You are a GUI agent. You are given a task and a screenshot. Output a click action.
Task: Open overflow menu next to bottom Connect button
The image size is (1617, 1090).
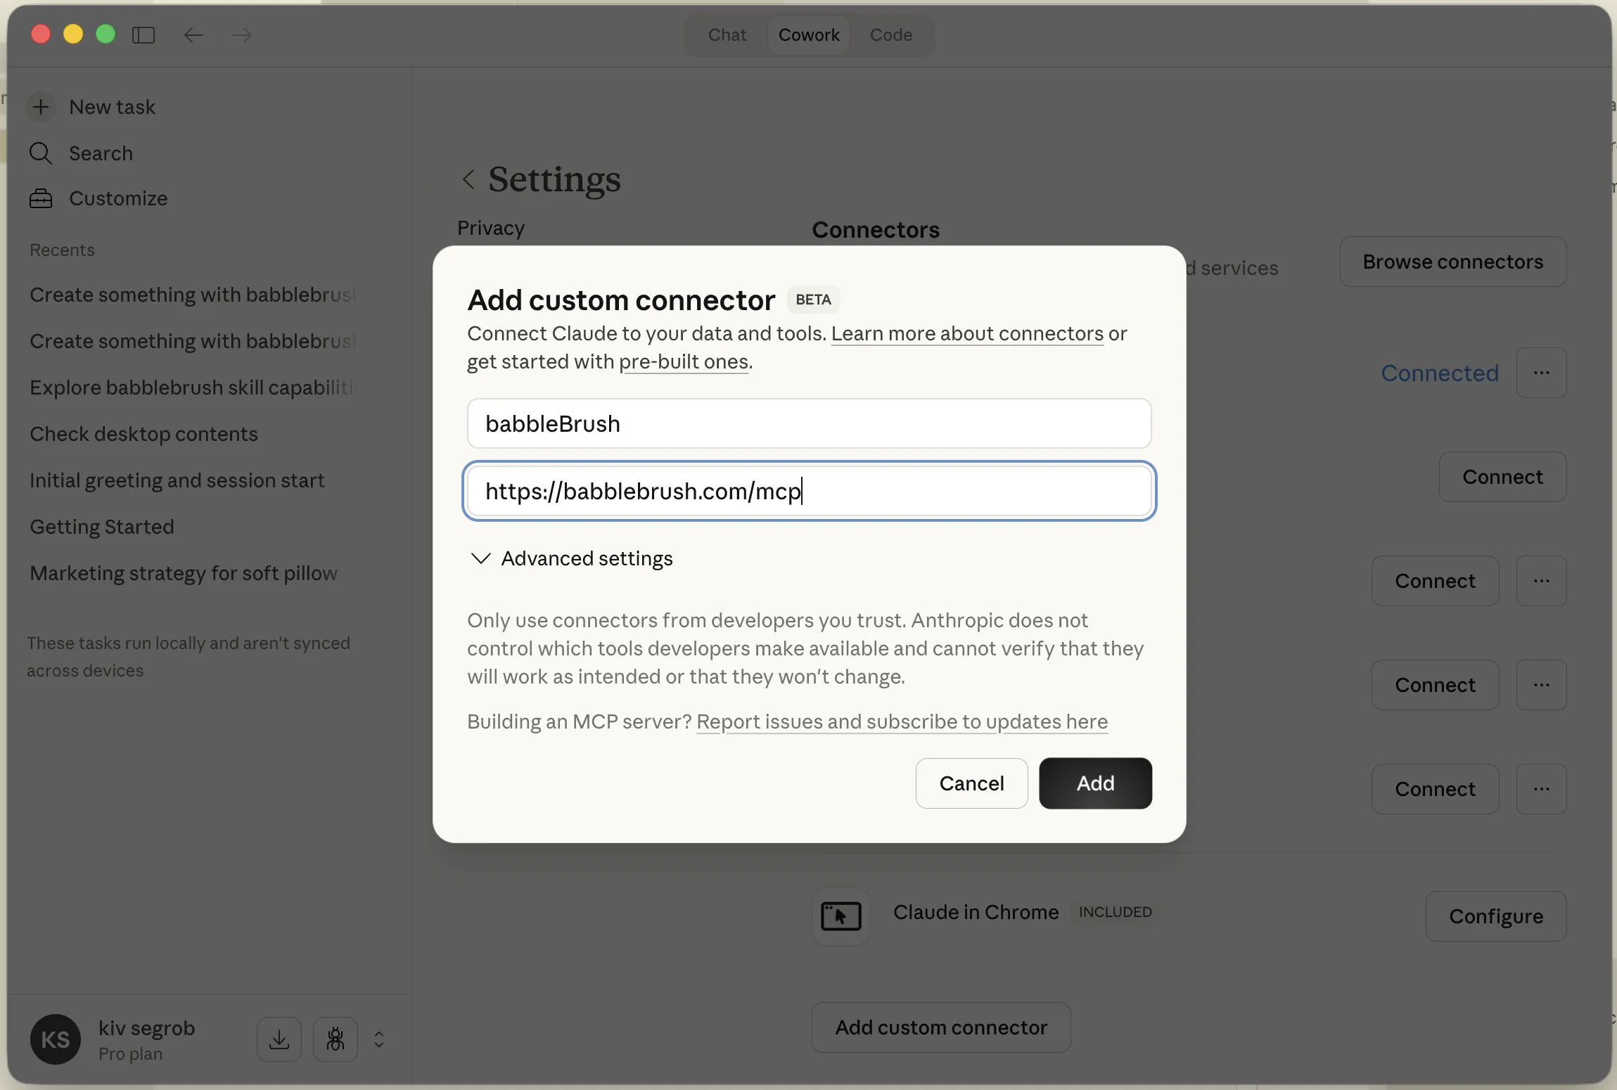pos(1542,788)
